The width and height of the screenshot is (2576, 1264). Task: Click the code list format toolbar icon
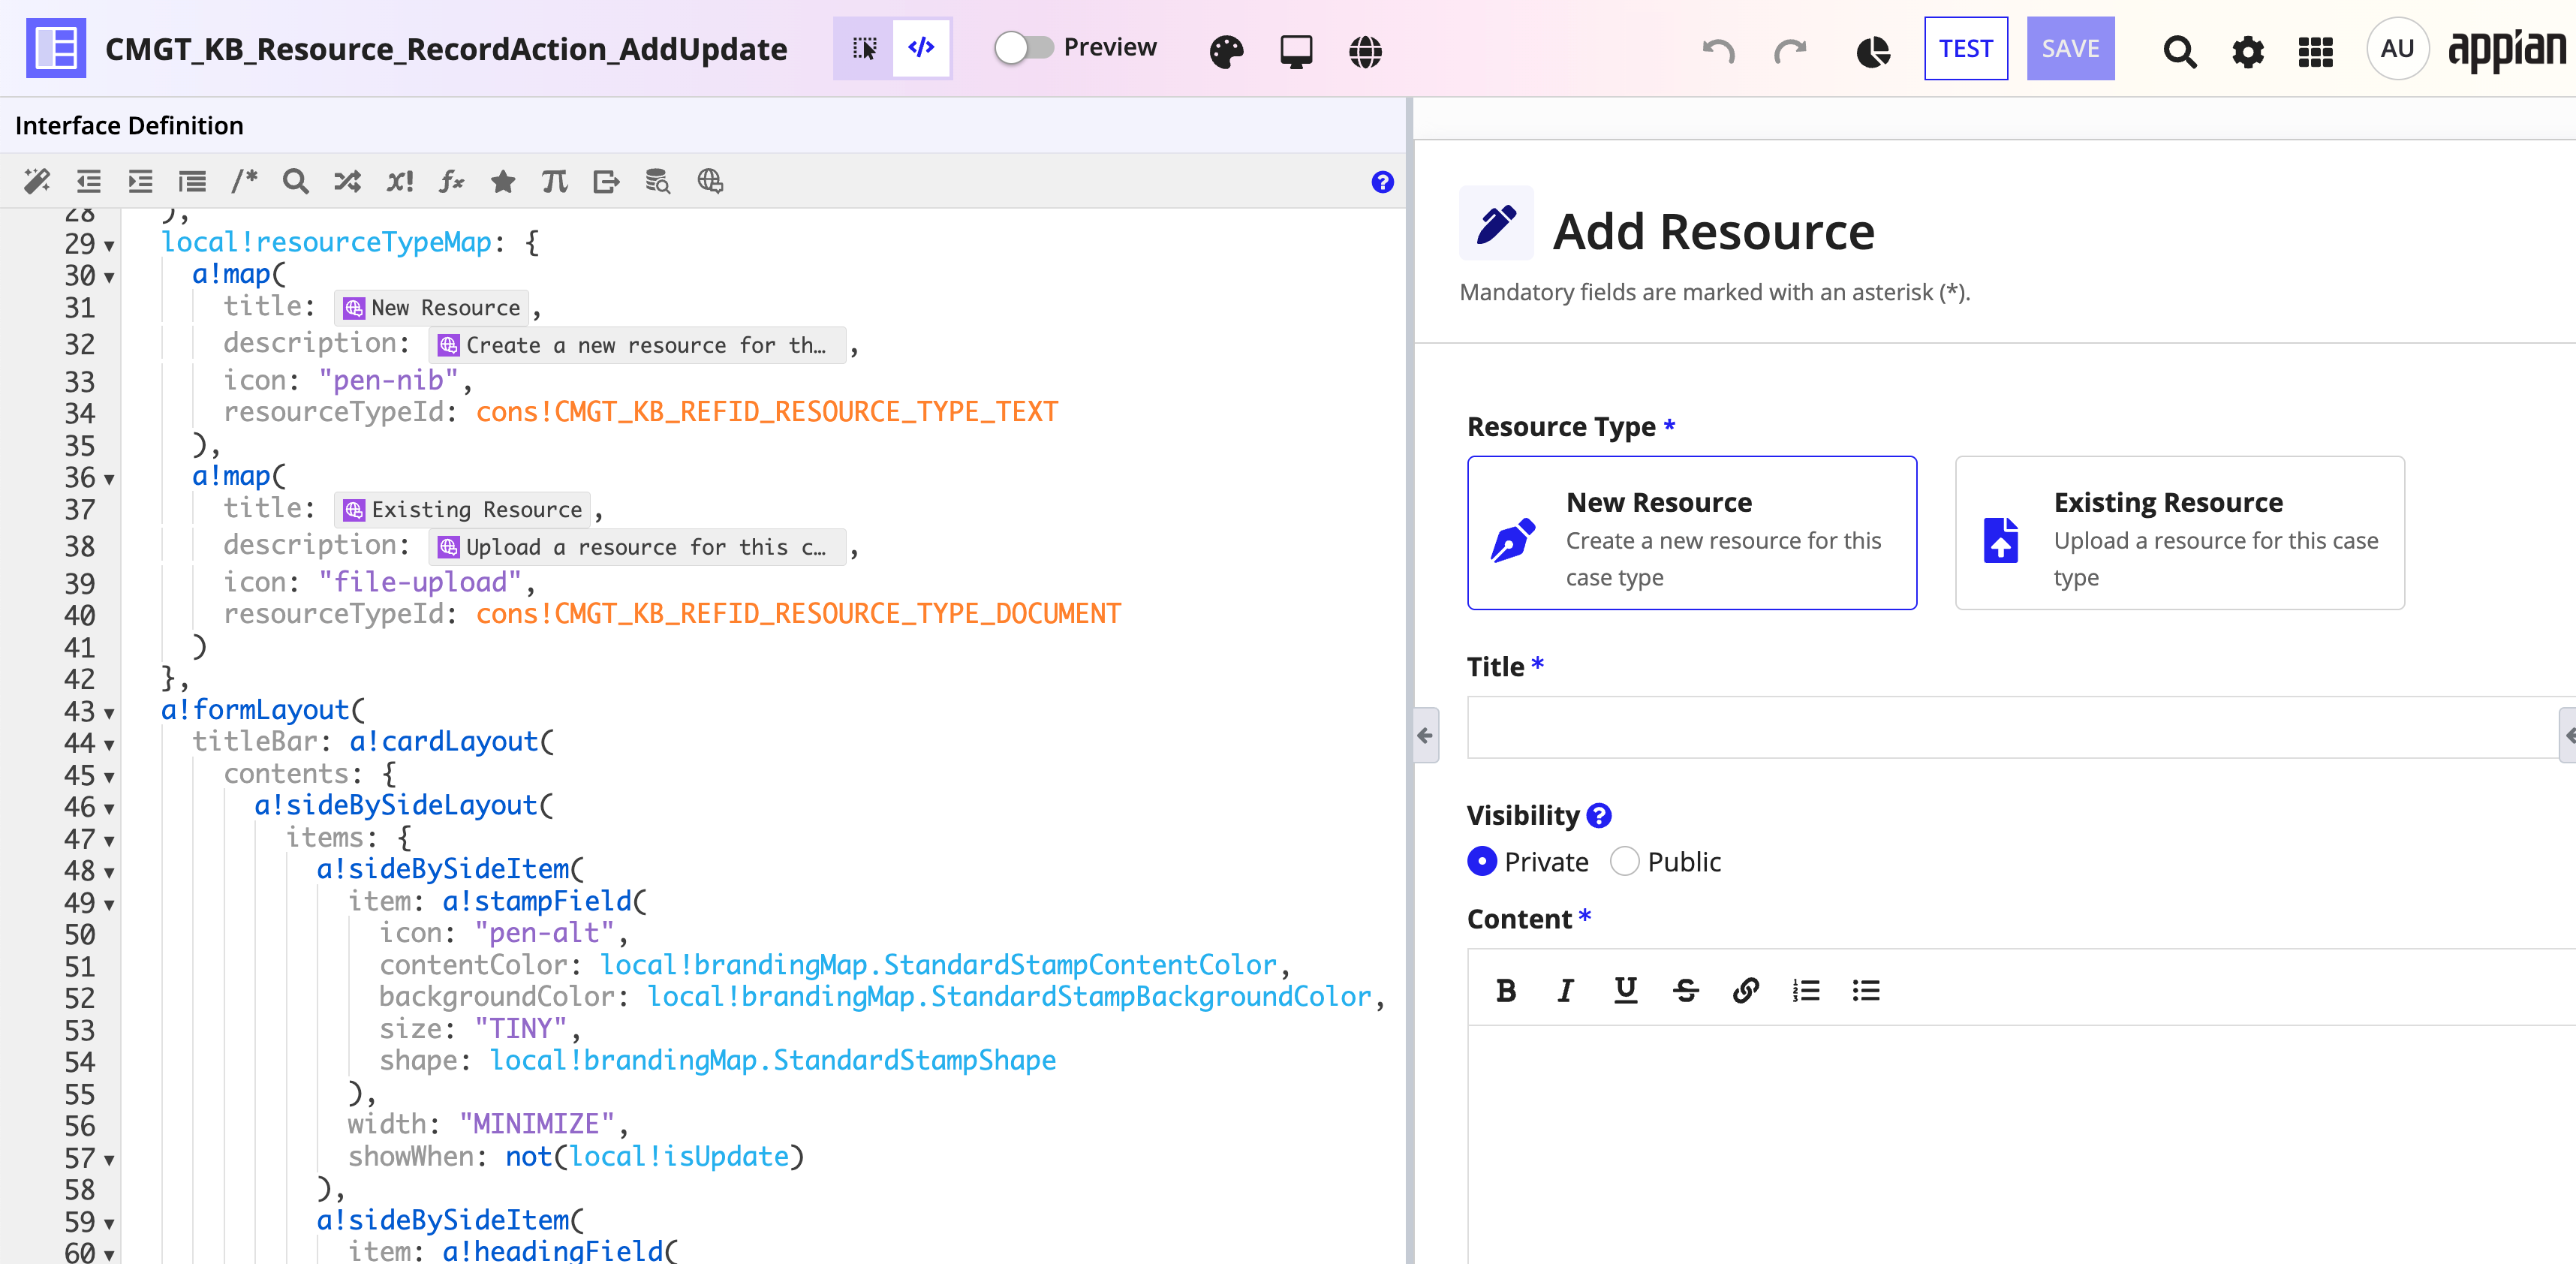point(192,181)
